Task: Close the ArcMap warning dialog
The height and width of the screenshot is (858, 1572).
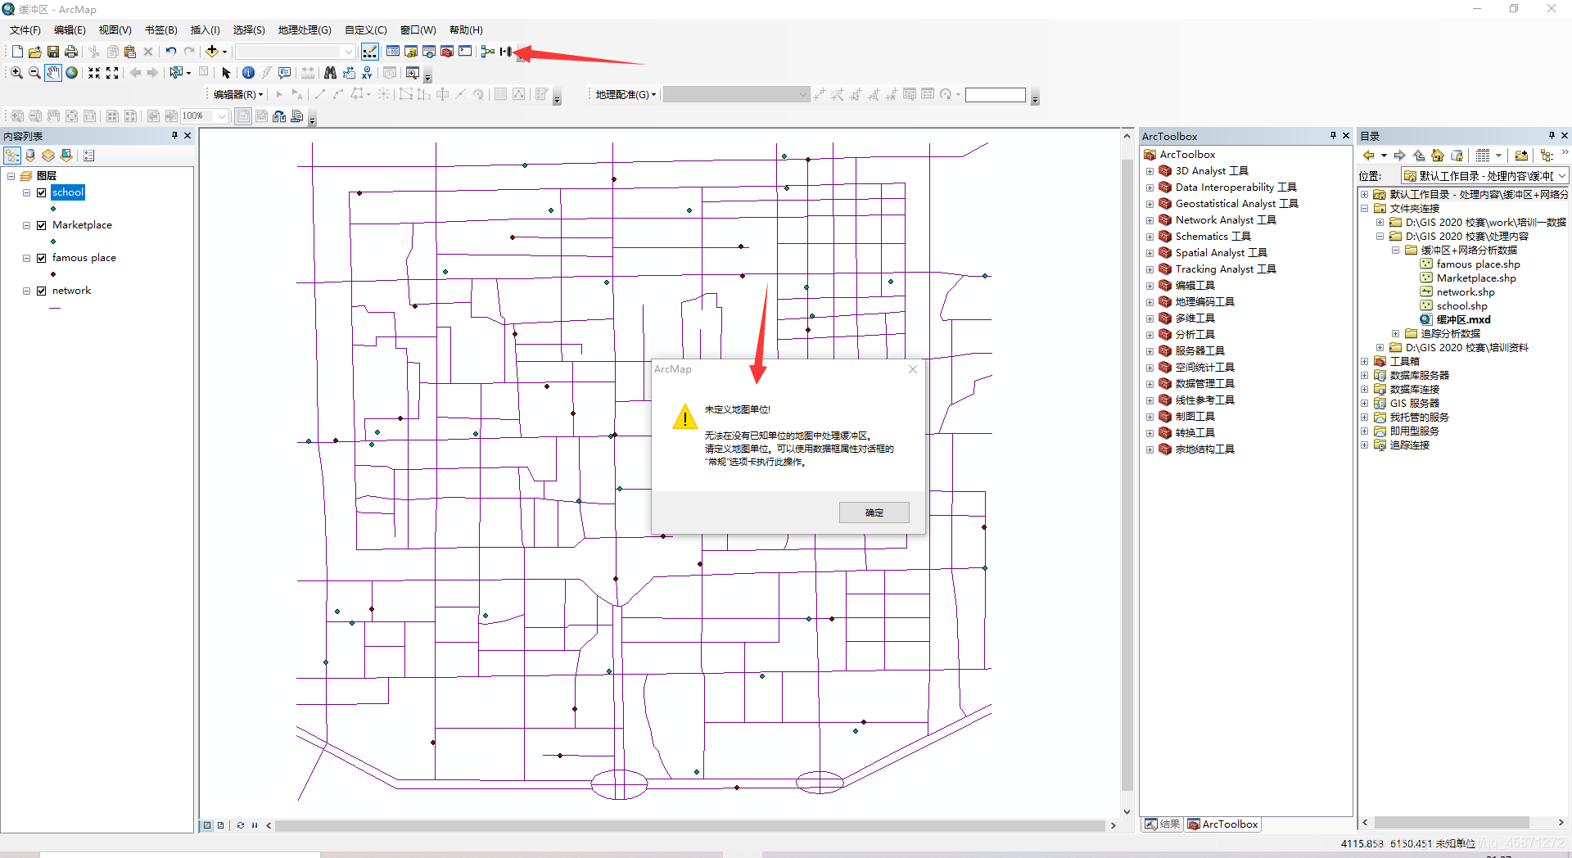Action: pyautogui.click(x=913, y=369)
